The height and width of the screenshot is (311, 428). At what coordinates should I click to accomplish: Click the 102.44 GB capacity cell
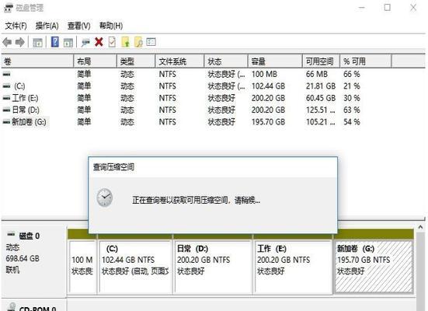point(268,86)
